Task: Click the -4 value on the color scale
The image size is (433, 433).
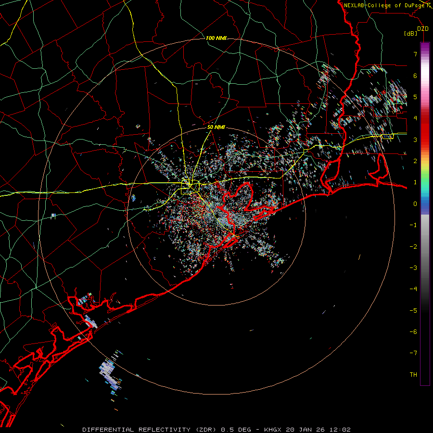Action: pos(413,289)
